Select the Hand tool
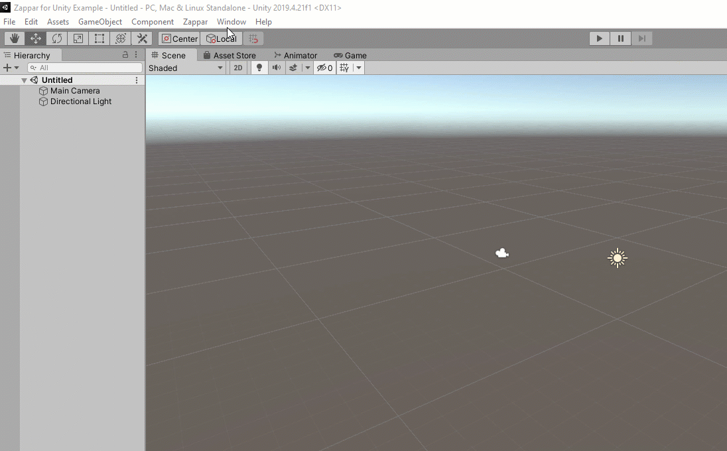This screenshot has width=727, height=451. tap(15, 38)
